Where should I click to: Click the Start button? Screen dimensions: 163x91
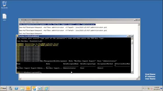tap(3, 88)
